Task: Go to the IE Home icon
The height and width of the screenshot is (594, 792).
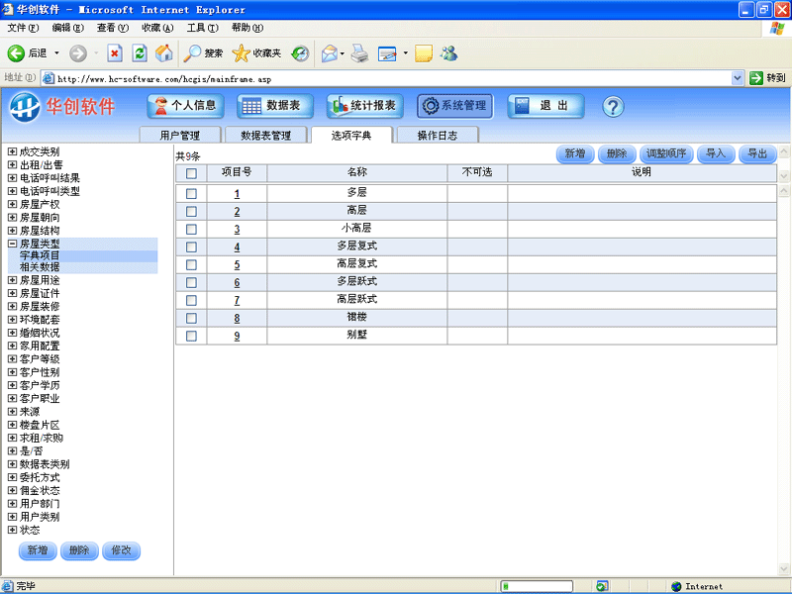Action: click(x=163, y=53)
